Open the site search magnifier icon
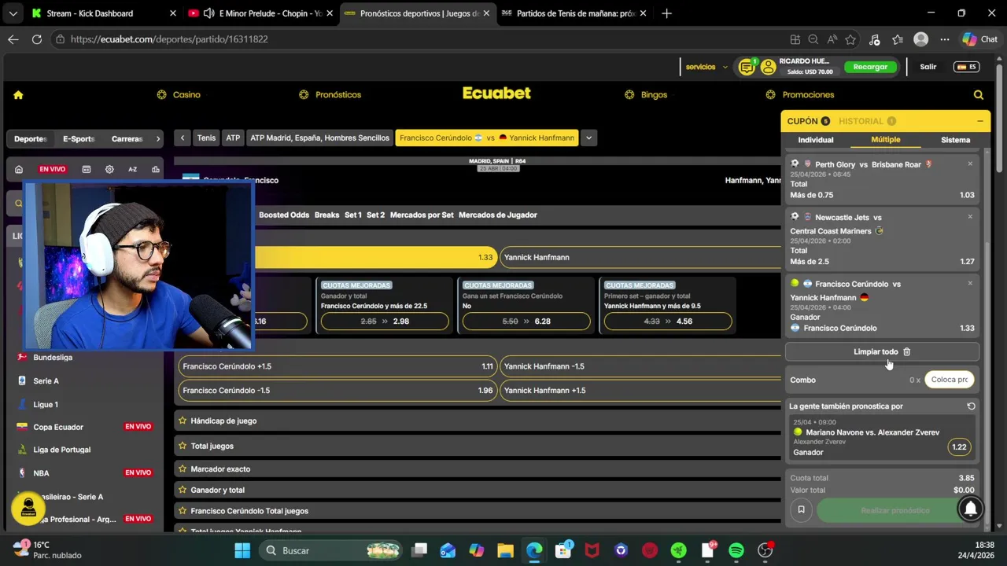Image resolution: width=1007 pixels, height=566 pixels. pyautogui.click(x=979, y=94)
